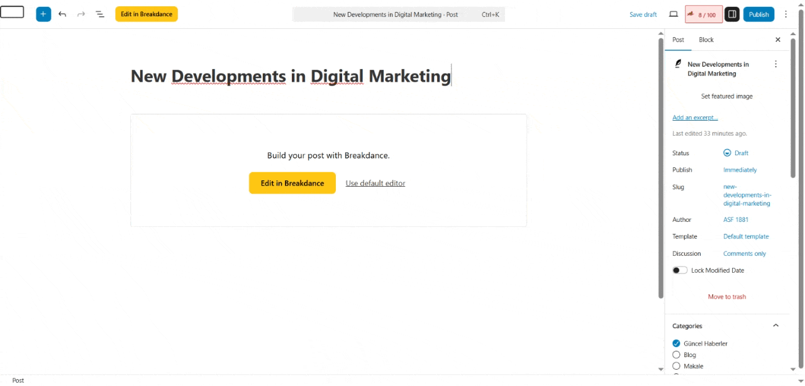Uncheck the Güncel Haberler category

(676, 343)
